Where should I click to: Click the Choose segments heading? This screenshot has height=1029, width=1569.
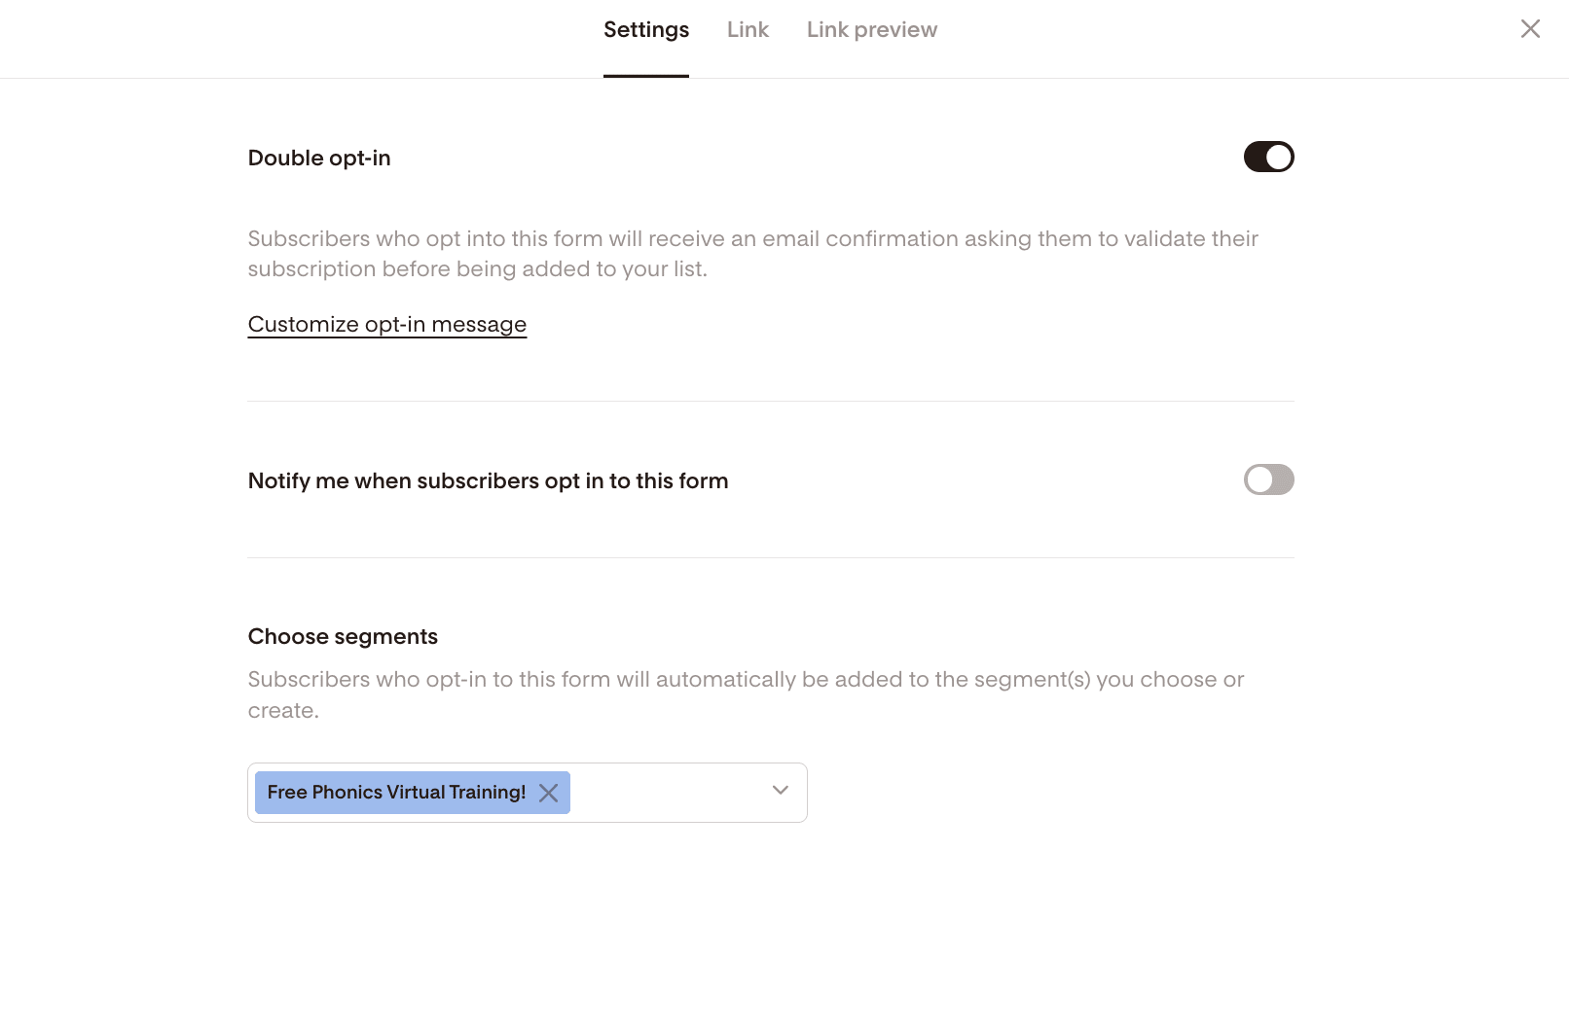(x=343, y=636)
